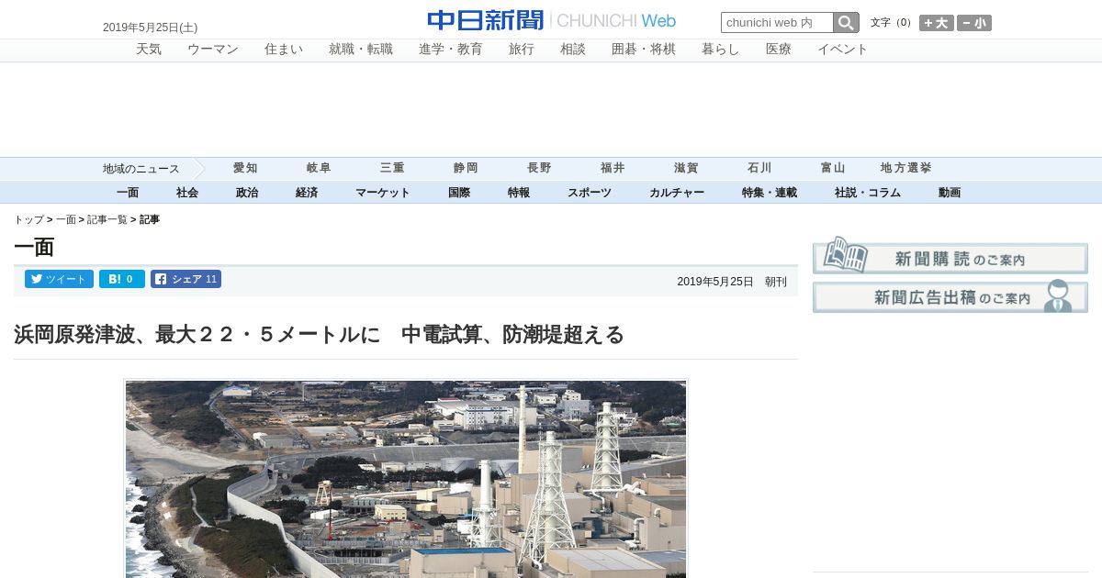Select 愛知 regional news
This screenshot has width=1102, height=578.
coord(245,168)
